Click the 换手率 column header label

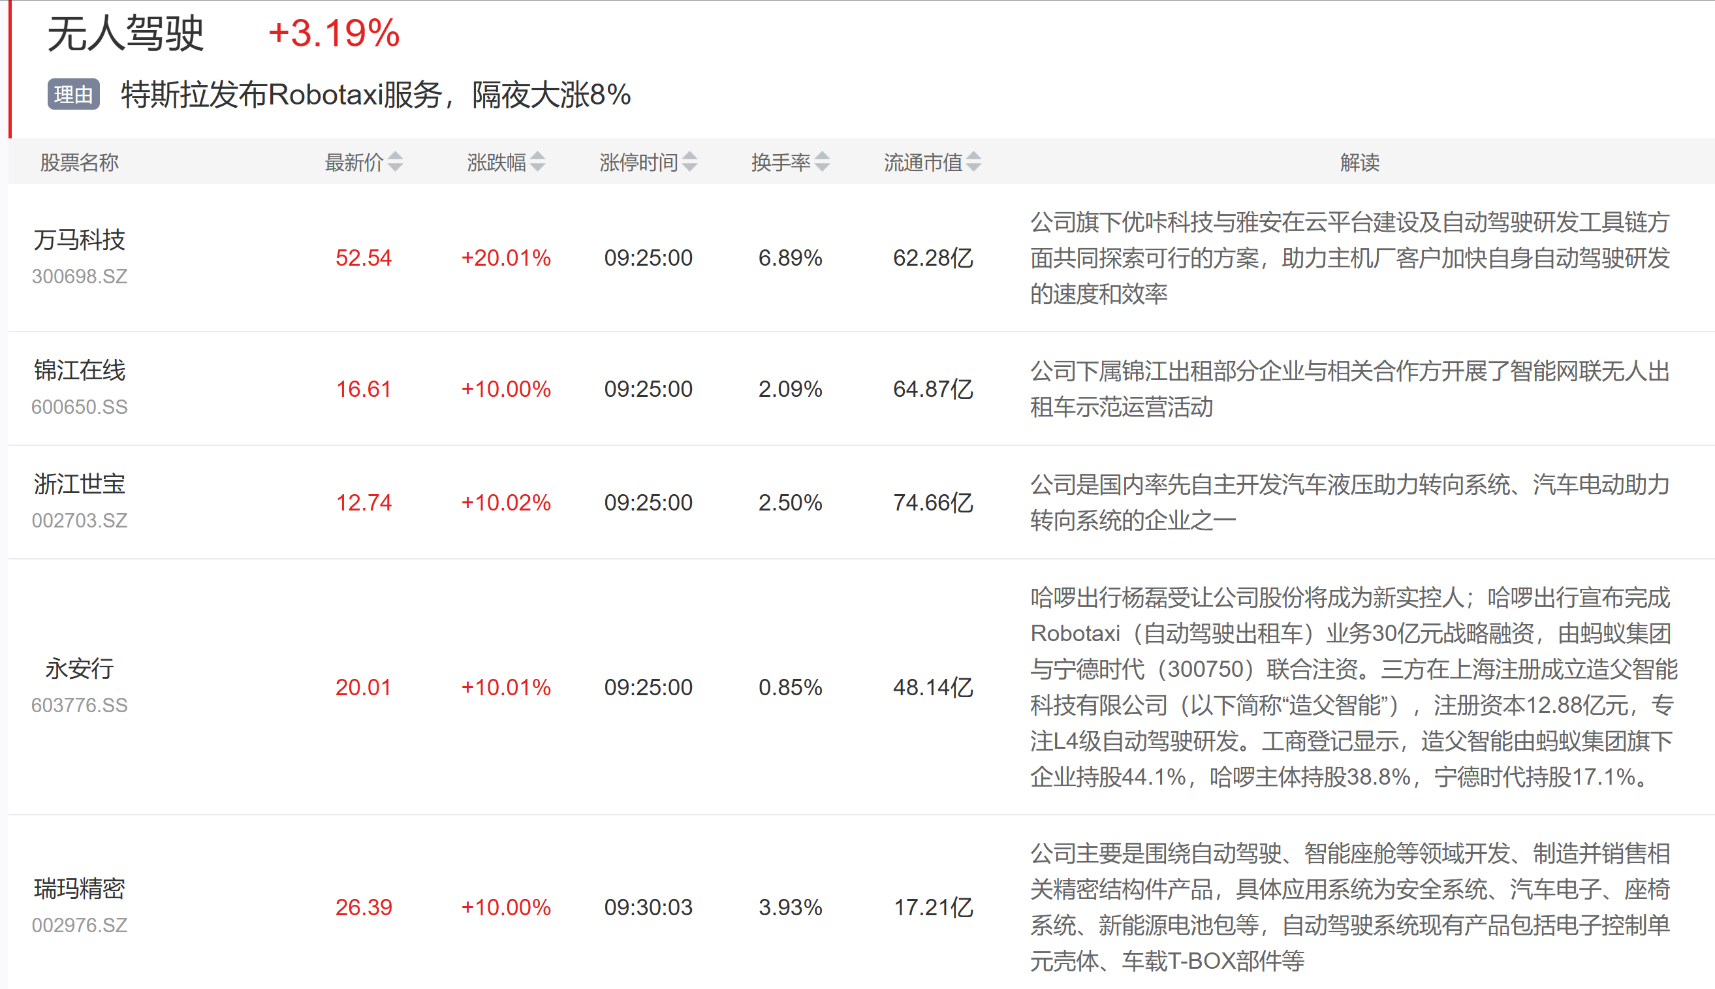pyautogui.click(x=781, y=163)
